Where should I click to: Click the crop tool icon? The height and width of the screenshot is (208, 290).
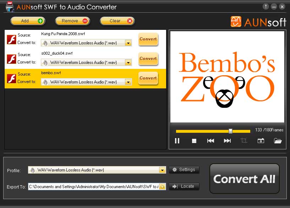point(244,141)
